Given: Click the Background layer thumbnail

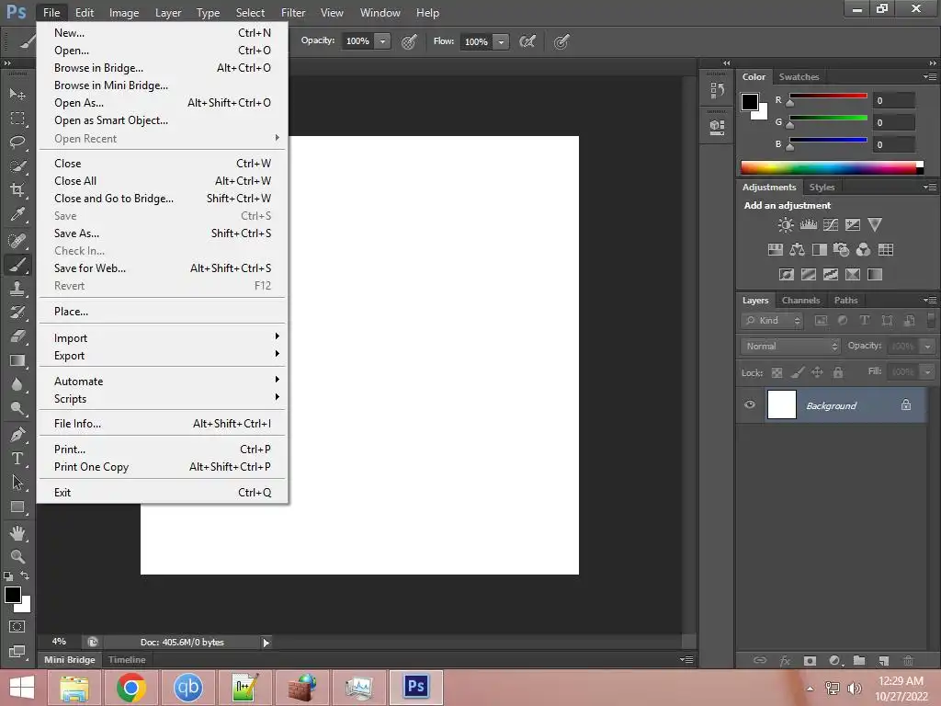Looking at the screenshot, I should coord(781,405).
